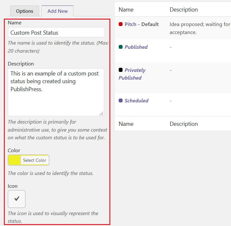The width and height of the screenshot is (231, 226).
Task: Click the 'Name' label above the input
Action: [14, 23]
